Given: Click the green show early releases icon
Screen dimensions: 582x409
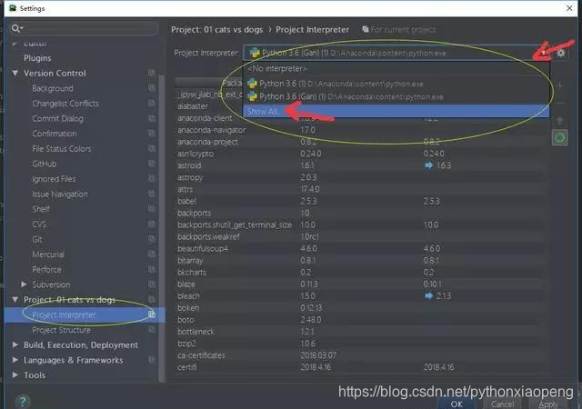Looking at the screenshot, I should (x=560, y=137).
